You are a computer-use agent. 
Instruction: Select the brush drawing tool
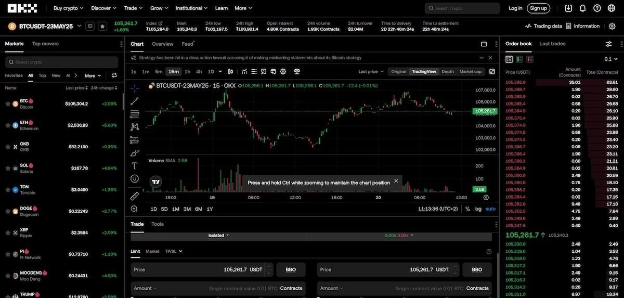click(x=135, y=153)
